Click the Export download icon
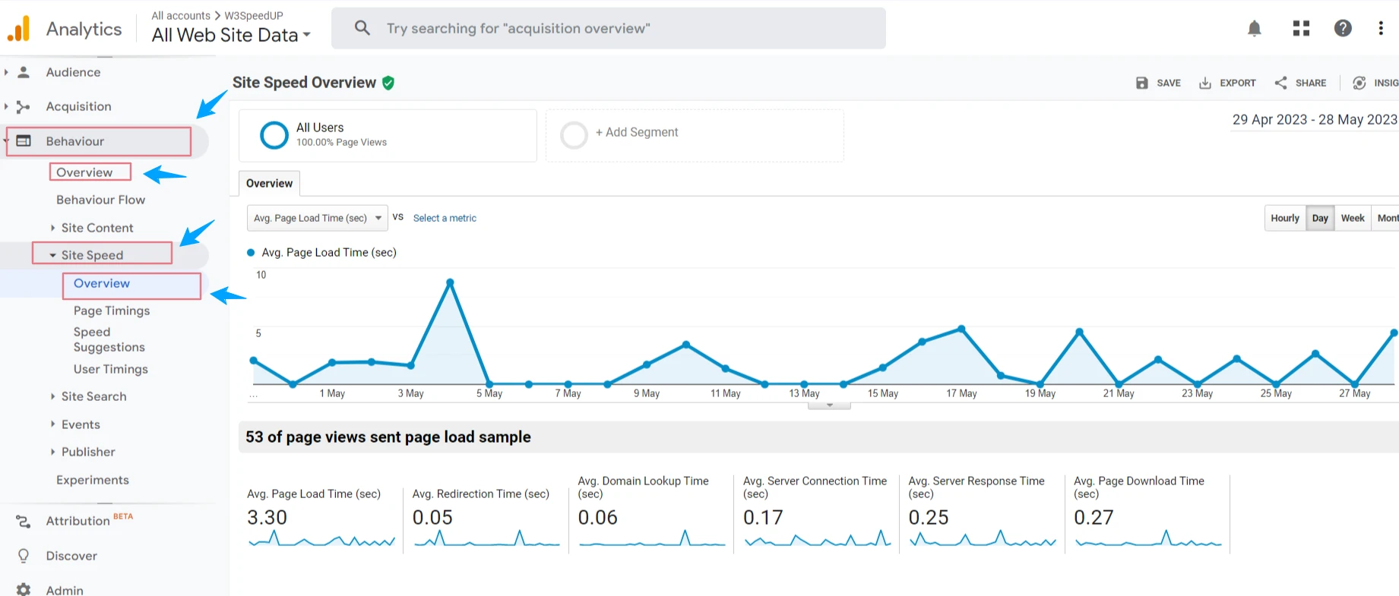Viewport: 1399px width, 596px height. pos(1205,83)
